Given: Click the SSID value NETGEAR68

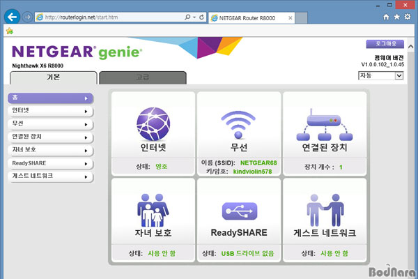Looking at the screenshot, I should click(258, 163).
